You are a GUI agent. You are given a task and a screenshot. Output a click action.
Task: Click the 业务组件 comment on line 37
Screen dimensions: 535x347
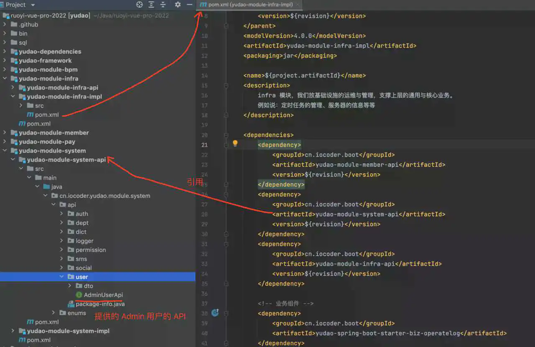click(x=286, y=303)
